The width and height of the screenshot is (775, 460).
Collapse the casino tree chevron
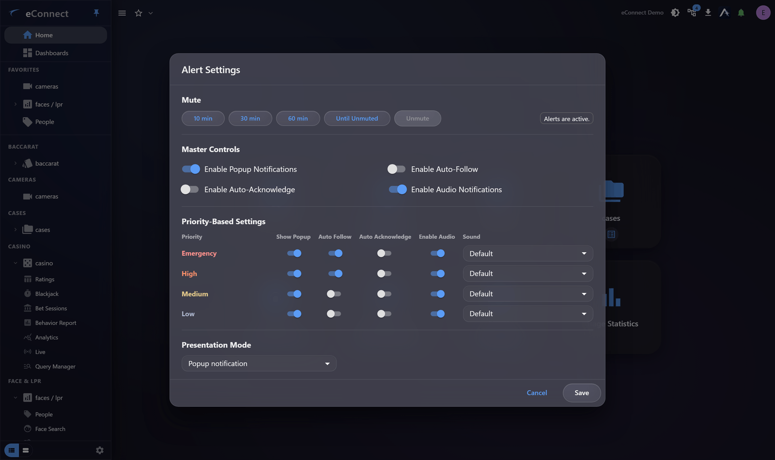click(15, 263)
